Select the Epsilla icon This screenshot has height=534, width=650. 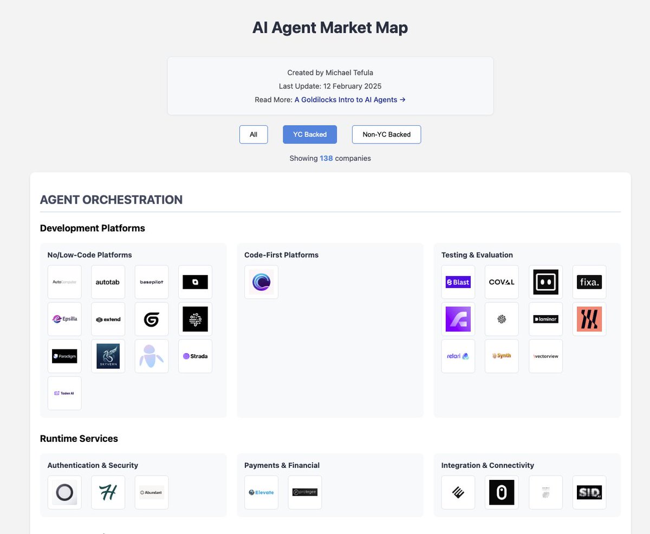[64, 319]
